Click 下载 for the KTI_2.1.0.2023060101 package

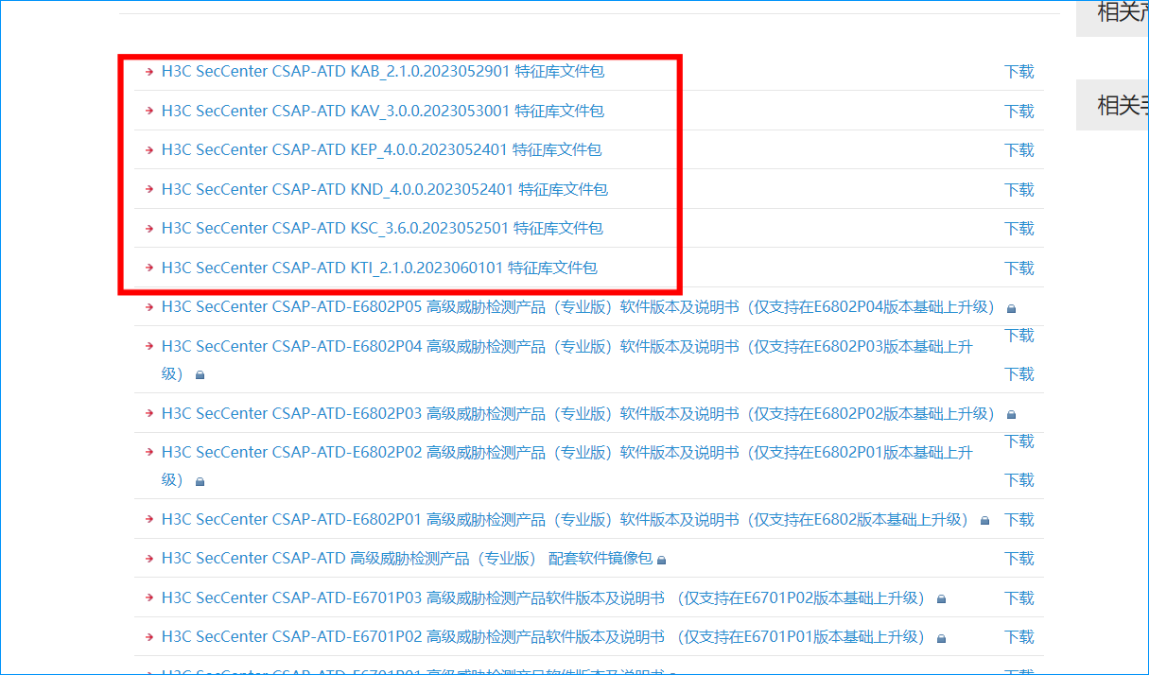(x=1019, y=268)
